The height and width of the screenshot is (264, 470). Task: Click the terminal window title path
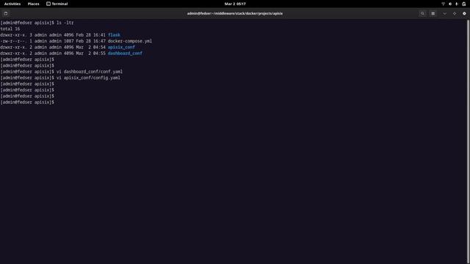[x=235, y=13]
